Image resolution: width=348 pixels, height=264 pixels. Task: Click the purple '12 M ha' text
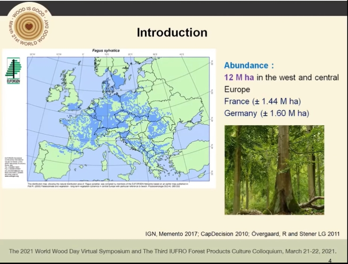[239, 77]
